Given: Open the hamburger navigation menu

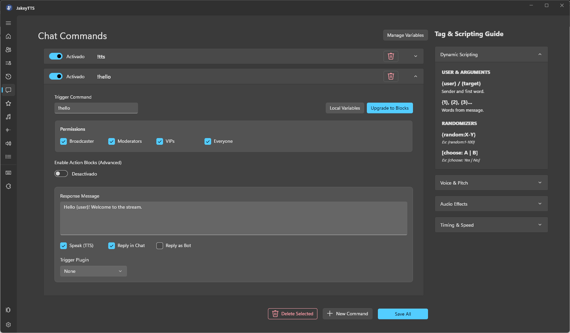Looking at the screenshot, I should point(8,23).
